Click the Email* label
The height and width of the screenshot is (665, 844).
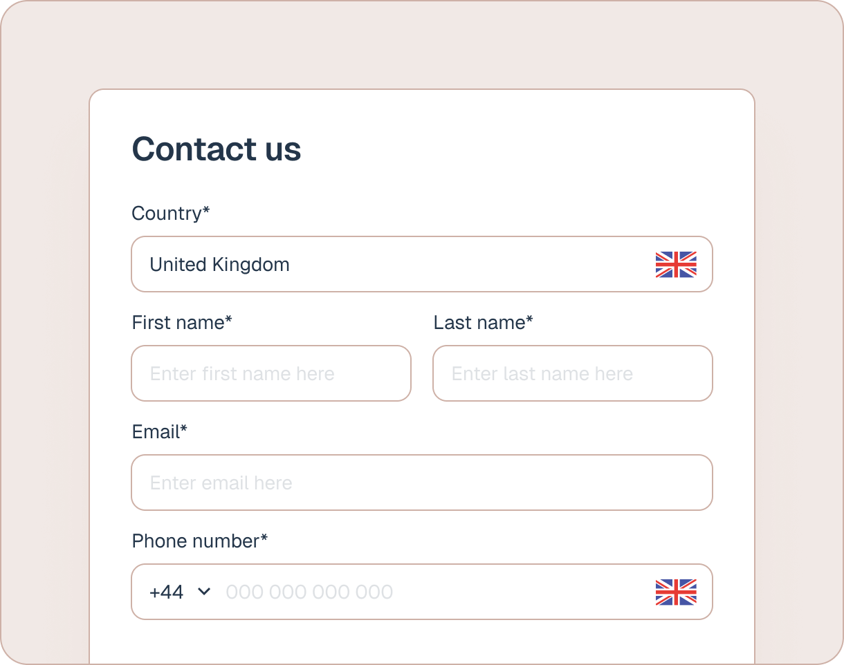160,431
